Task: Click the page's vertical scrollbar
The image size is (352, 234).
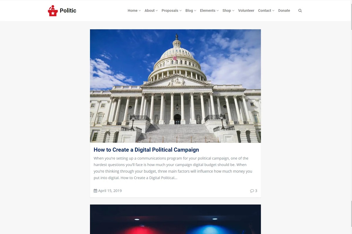Action: click(351, 117)
